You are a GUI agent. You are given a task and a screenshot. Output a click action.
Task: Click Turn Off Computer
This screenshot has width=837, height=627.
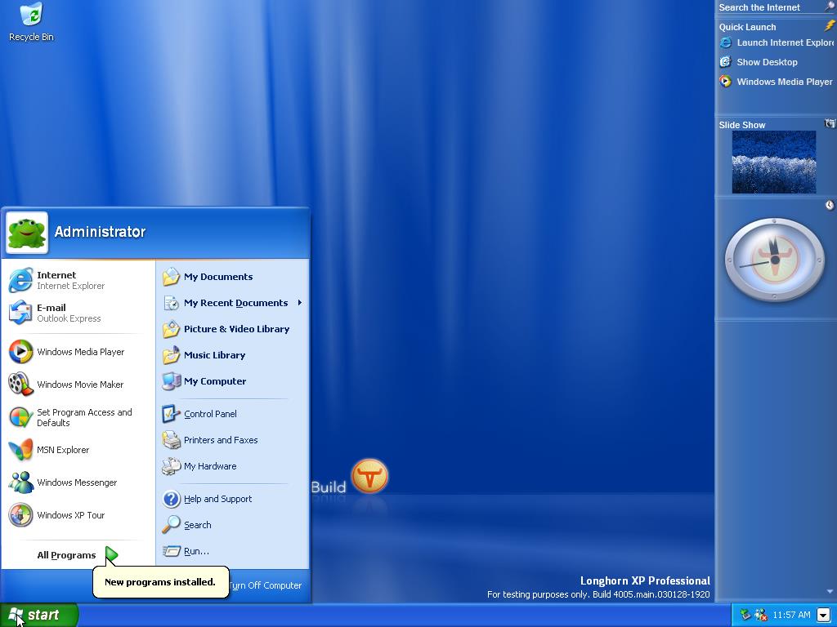[266, 585]
